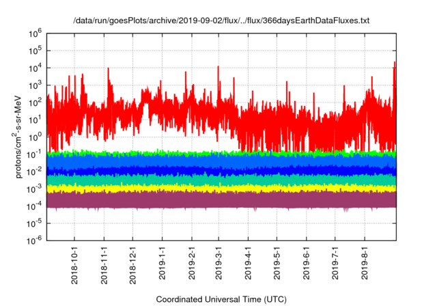The width and height of the screenshot is (437, 306).
Task: Click the purple flux data band
Action: tap(221, 200)
